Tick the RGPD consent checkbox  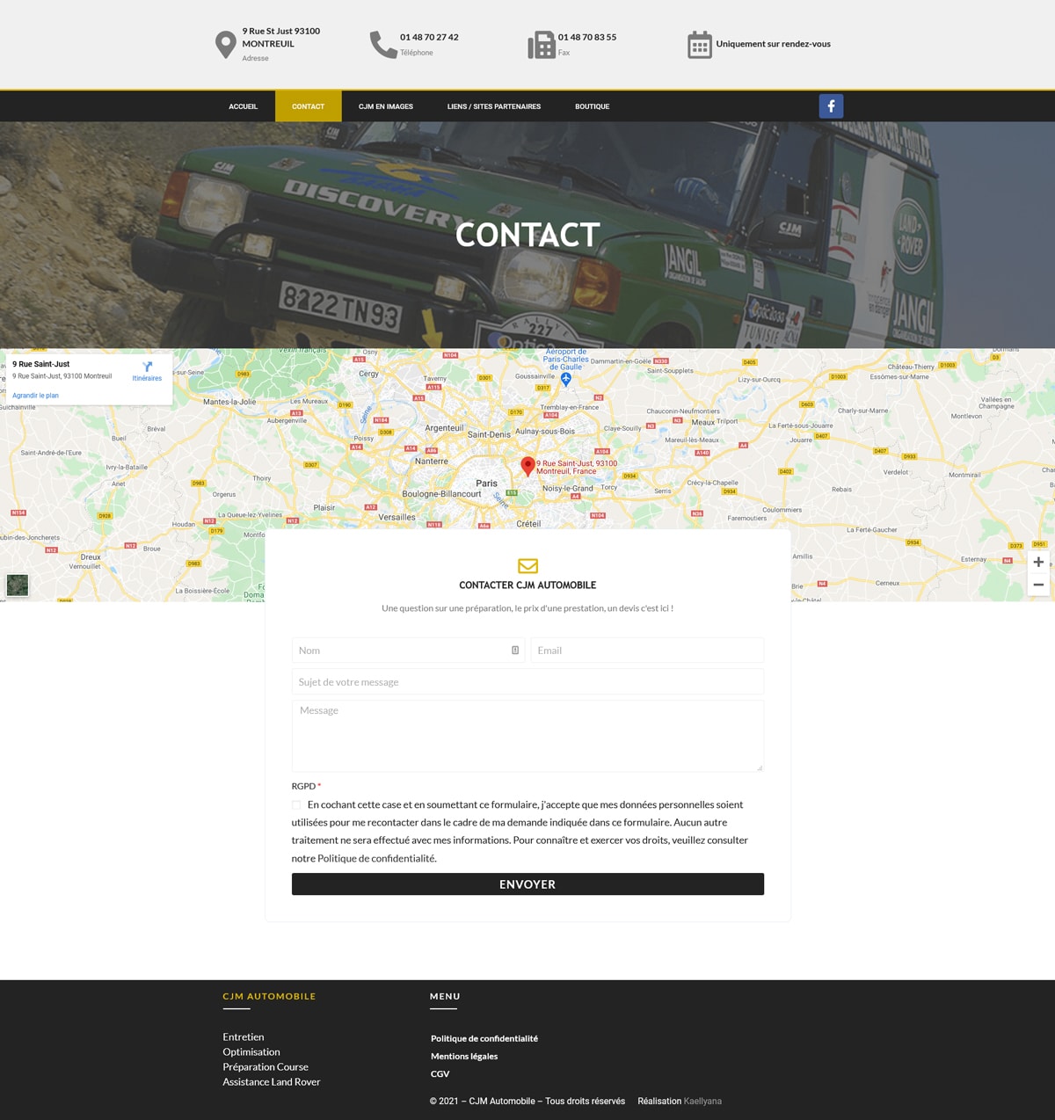[296, 805]
